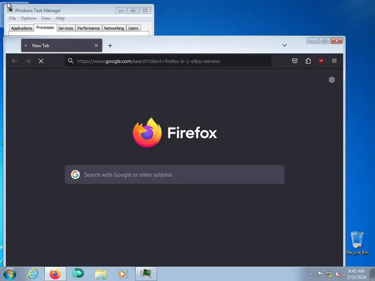Viewport: 375px width, 281px height.
Task: Switch to the Applications tab in Task Manager
Action: tap(22, 28)
